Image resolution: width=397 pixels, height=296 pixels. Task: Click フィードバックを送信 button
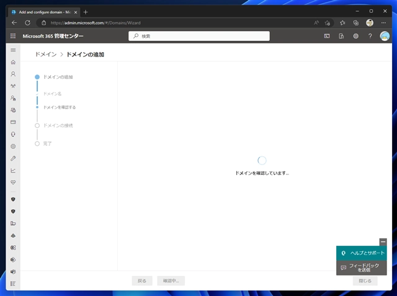click(362, 267)
